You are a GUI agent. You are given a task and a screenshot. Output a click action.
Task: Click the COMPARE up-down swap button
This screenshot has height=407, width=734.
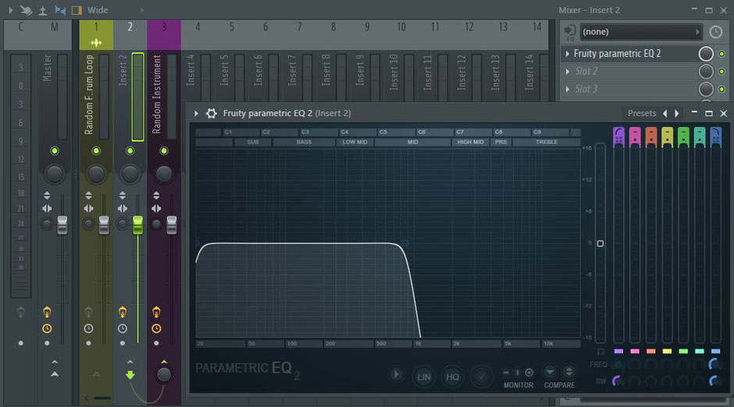pyautogui.click(x=568, y=372)
